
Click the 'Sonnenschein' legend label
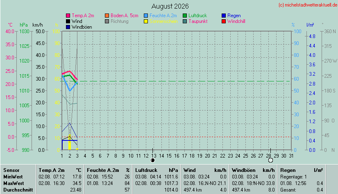pyautogui.click(x=163, y=21)
